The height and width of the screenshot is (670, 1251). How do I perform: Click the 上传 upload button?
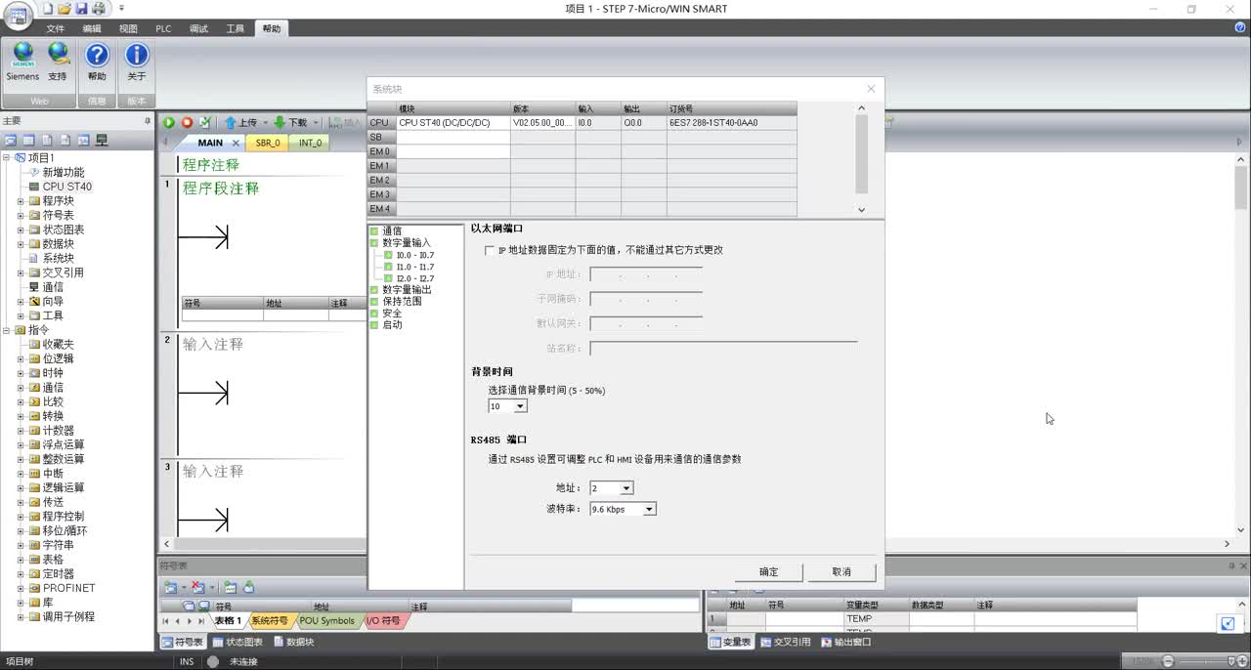(240, 123)
